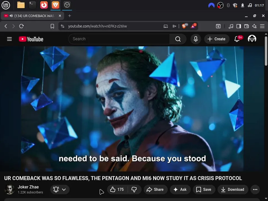Dislike this video

134,189
